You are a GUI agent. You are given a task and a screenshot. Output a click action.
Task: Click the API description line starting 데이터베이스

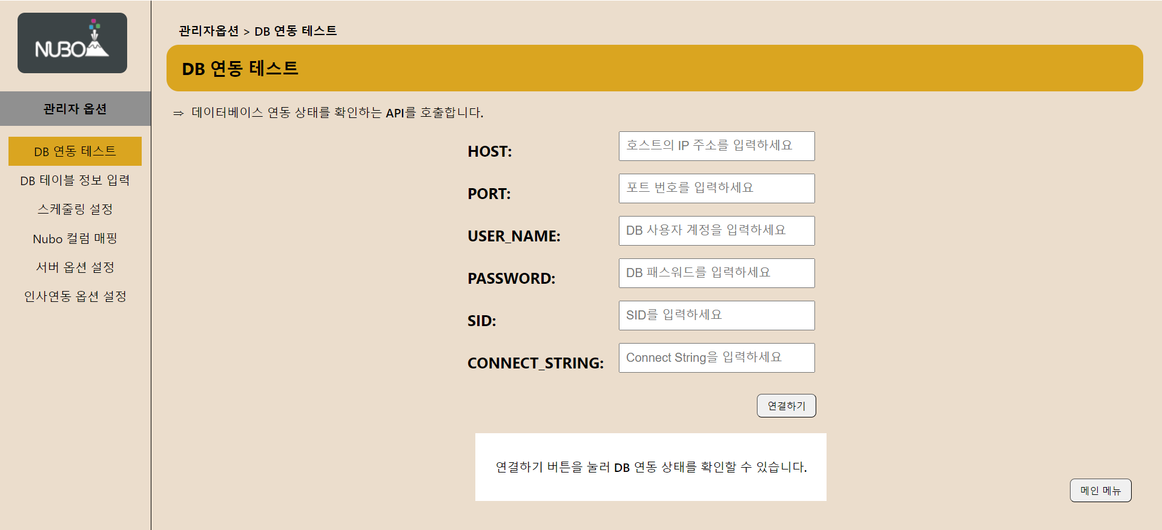coord(337,113)
